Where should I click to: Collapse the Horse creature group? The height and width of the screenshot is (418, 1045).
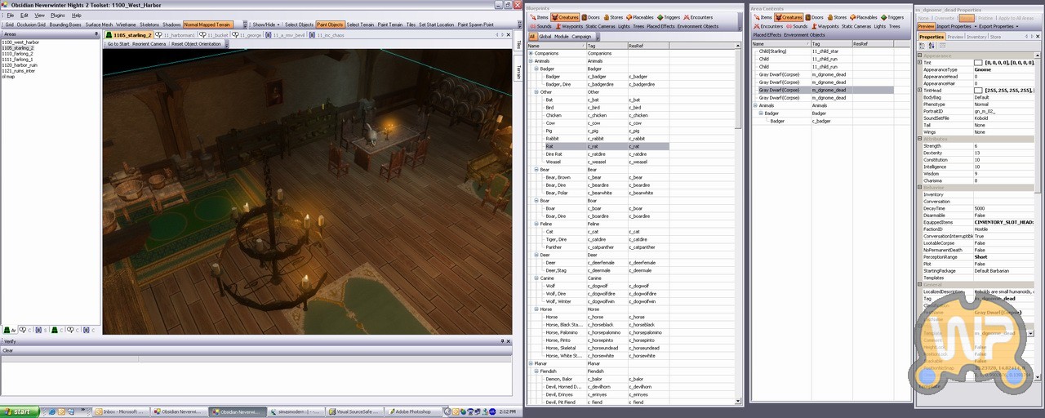point(536,309)
